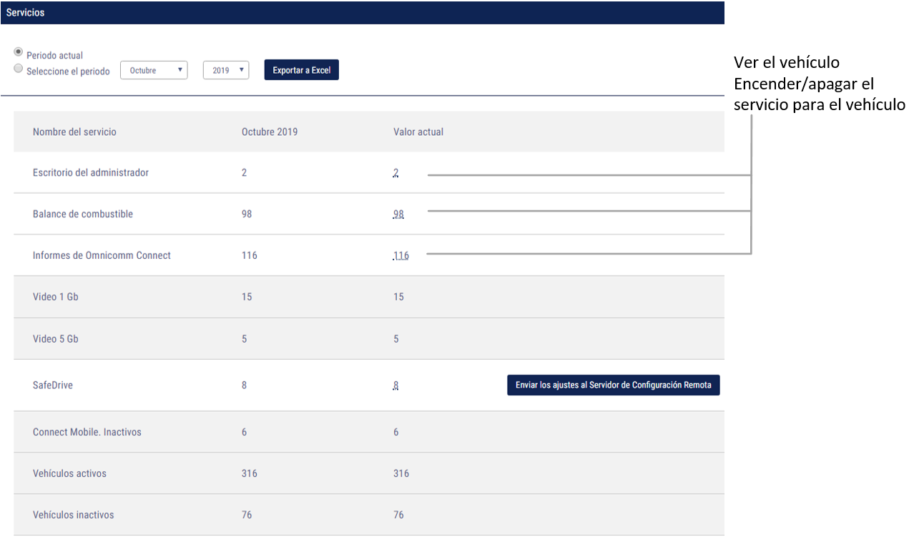
Task: Select the 'Vehículos inactivos' row
Action: pos(73,515)
